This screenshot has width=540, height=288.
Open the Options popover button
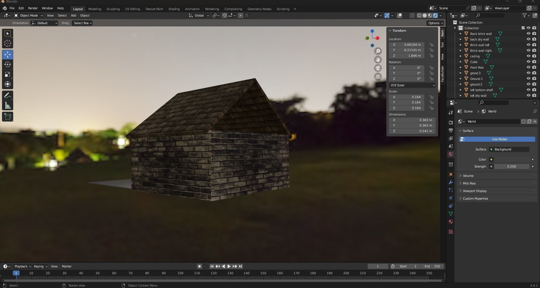[436, 23]
